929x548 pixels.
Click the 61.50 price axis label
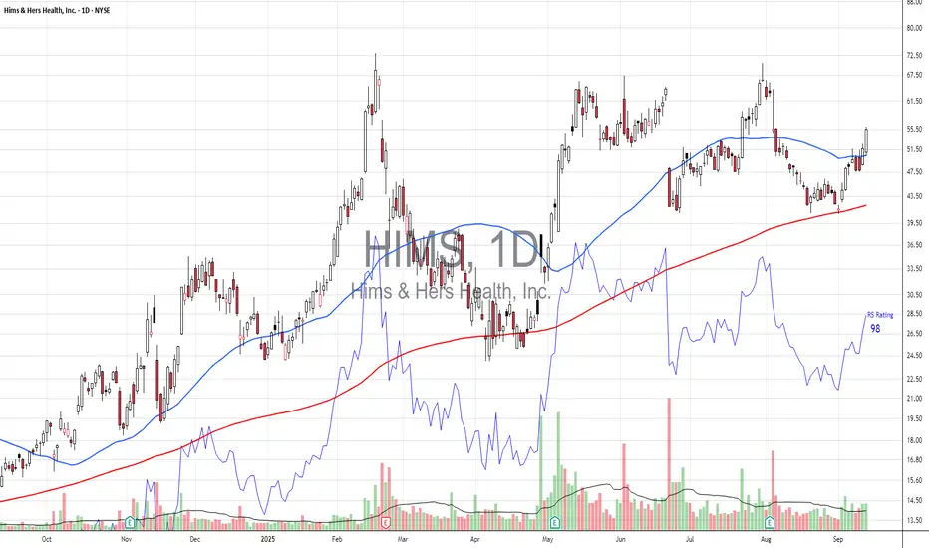[x=914, y=102]
